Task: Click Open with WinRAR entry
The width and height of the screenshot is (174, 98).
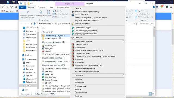Action: point(82,45)
